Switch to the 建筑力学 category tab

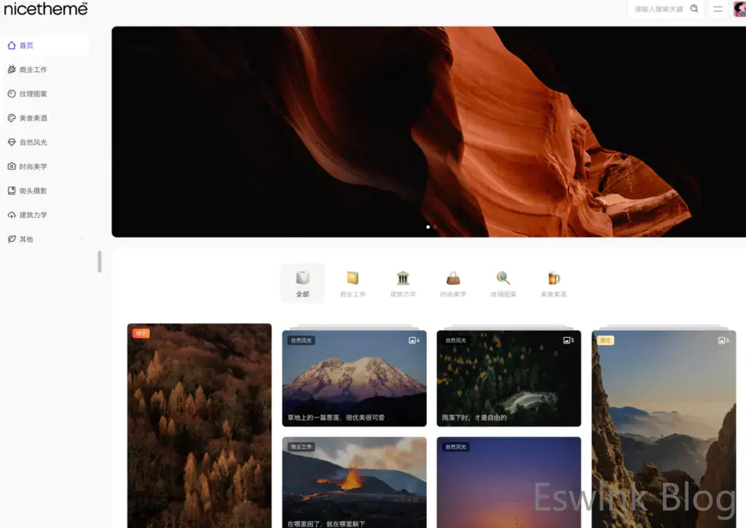(x=403, y=283)
